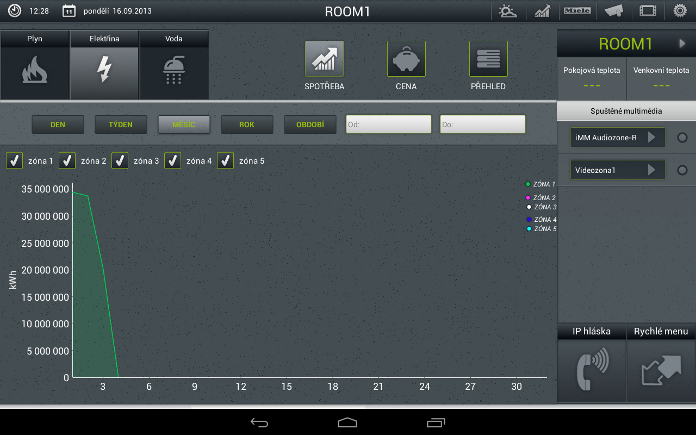Click the ZÓNA 3 white legend dot
The width and height of the screenshot is (696, 435).
[x=529, y=207]
